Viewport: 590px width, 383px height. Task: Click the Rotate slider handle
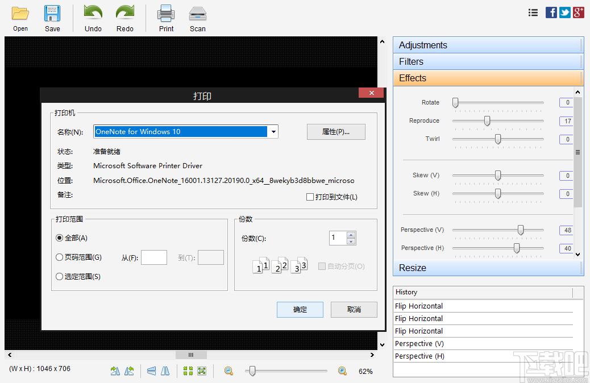pos(455,102)
